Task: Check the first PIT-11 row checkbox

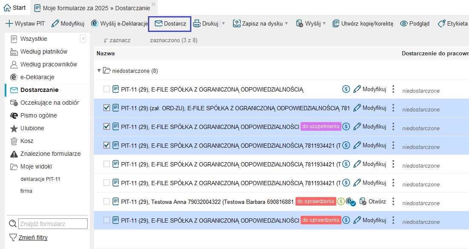Action: point(107,89)
